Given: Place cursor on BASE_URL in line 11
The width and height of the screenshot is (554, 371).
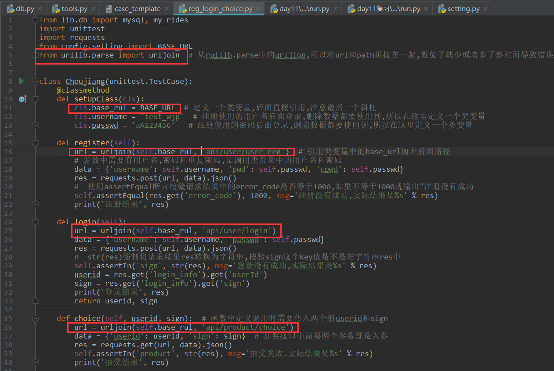Looking at the screenshot, I should pyautogui.click(x=157, y=108).
